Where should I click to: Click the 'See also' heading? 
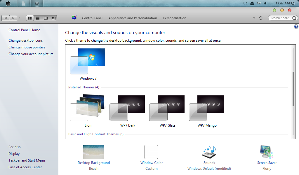click(x=15, y=147)
